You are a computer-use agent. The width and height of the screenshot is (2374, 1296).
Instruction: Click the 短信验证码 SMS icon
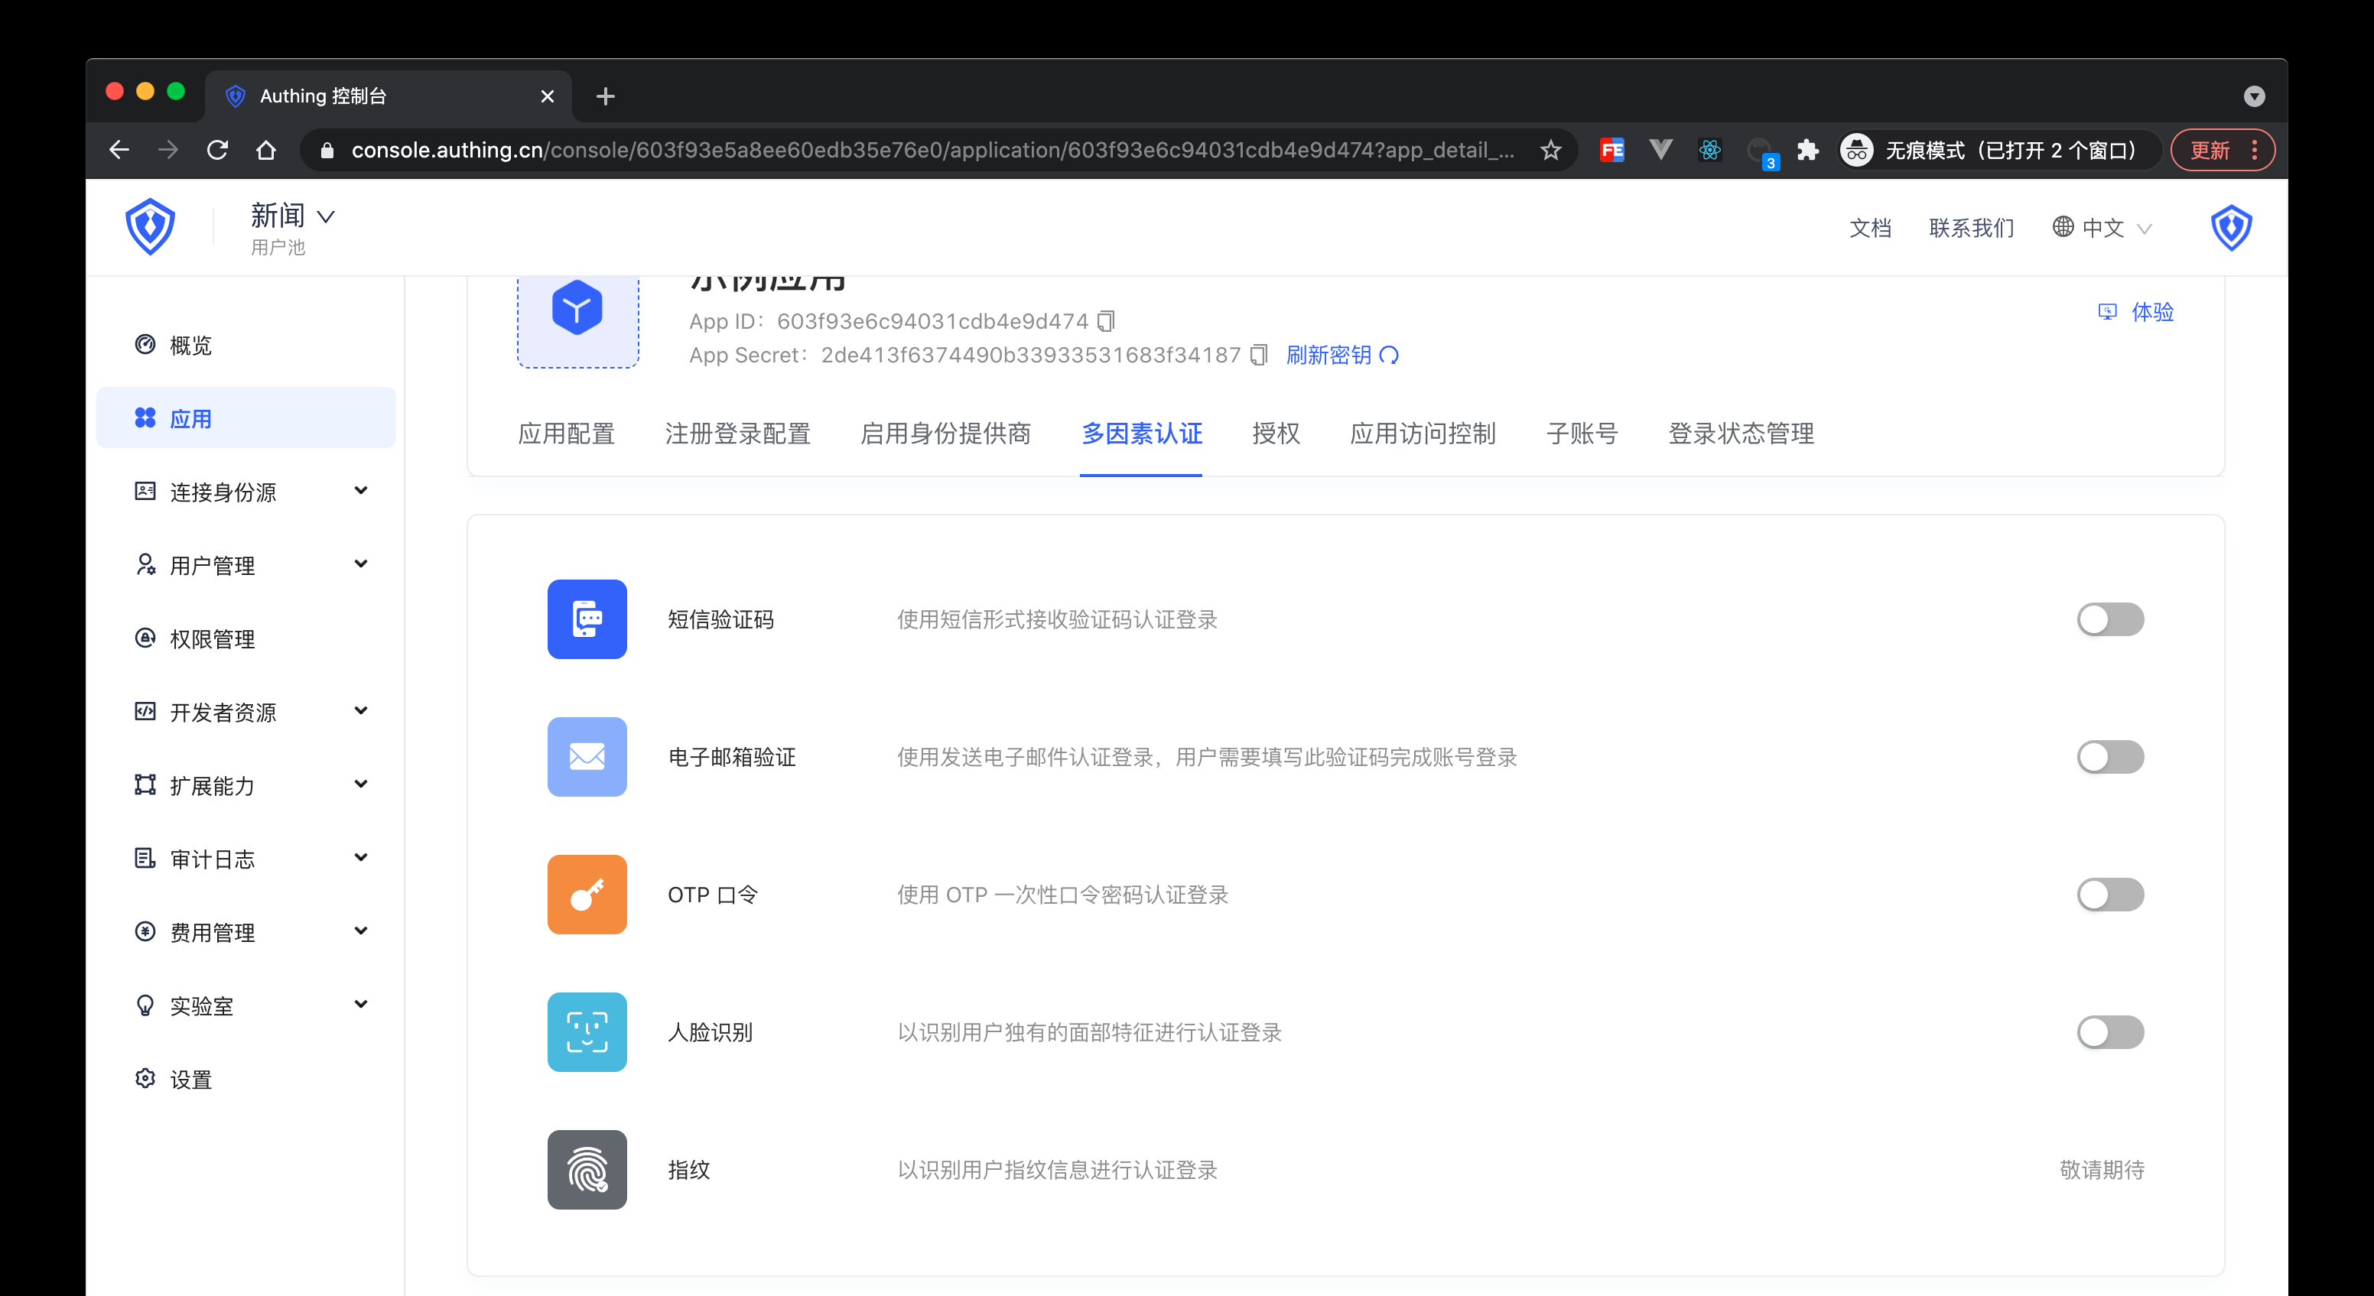point(587,619)
